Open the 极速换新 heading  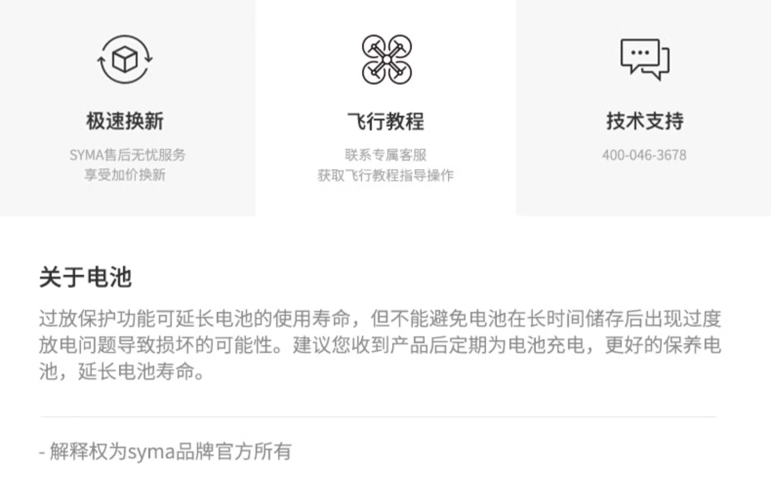[x=125, y=121]
